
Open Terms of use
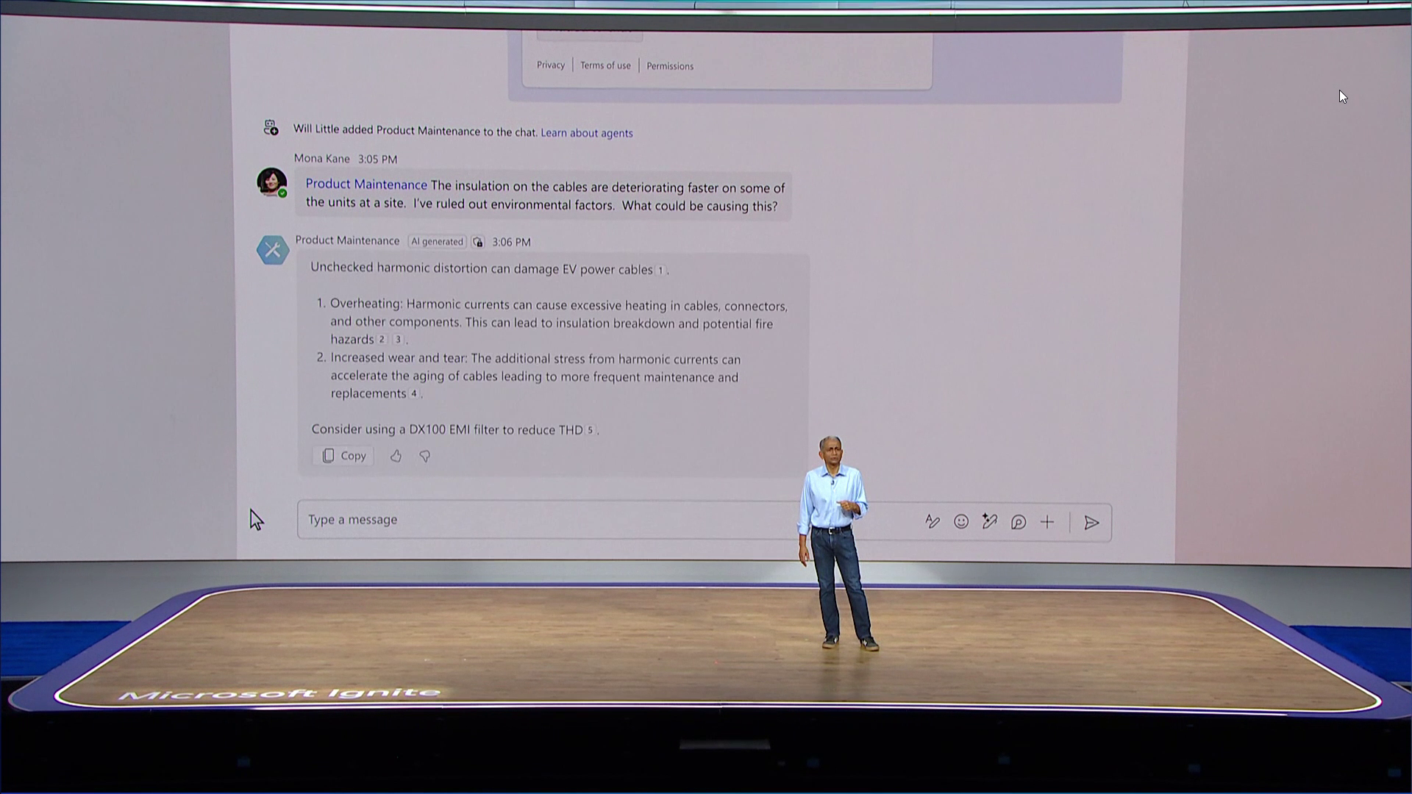click(x=605, y=65)
